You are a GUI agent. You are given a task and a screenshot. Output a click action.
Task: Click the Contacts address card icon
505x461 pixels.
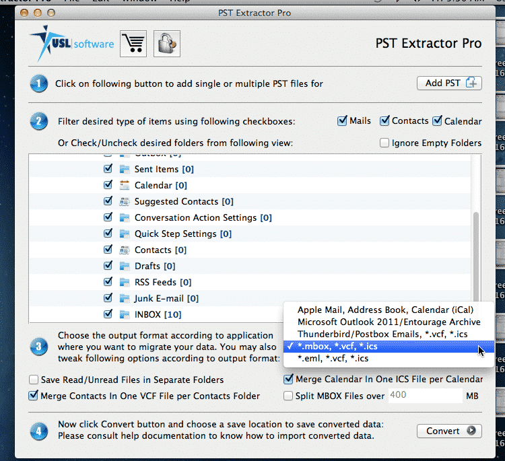click(x=125, y=250)
